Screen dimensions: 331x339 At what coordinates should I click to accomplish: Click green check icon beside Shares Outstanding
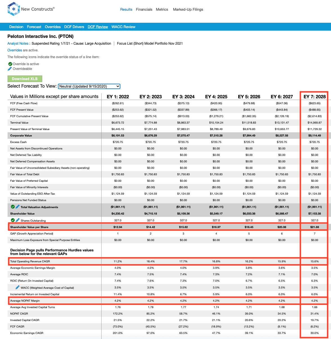[x=13, y=220]
